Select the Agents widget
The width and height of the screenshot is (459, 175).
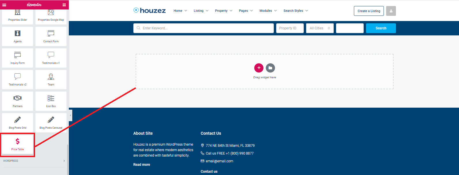click(18, 36)
